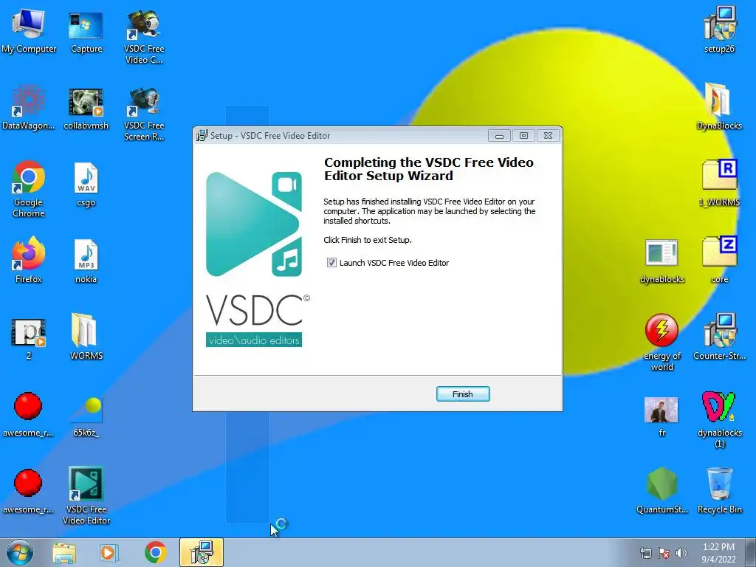This screenshot has height=567, width=756.
Task: Open Windows Media Player from taskbar
Action: (x=108, y=553)
